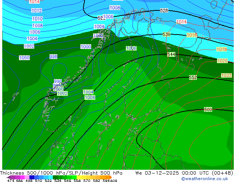Screen dimensions: 236x182
Task: Select the red '1020' isobar label
Action: [x=222, y=61]
